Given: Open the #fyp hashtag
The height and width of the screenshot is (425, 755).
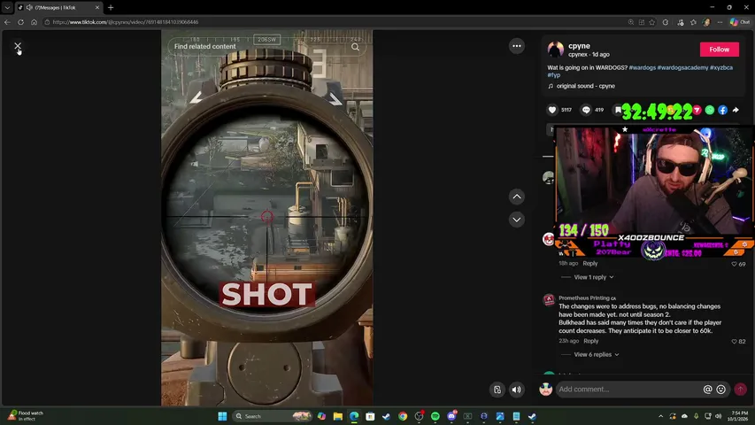Looking at the screenshot, I should (554, 74).
